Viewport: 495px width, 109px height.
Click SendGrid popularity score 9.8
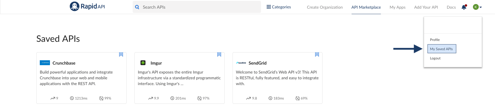[x=255, y=98]
